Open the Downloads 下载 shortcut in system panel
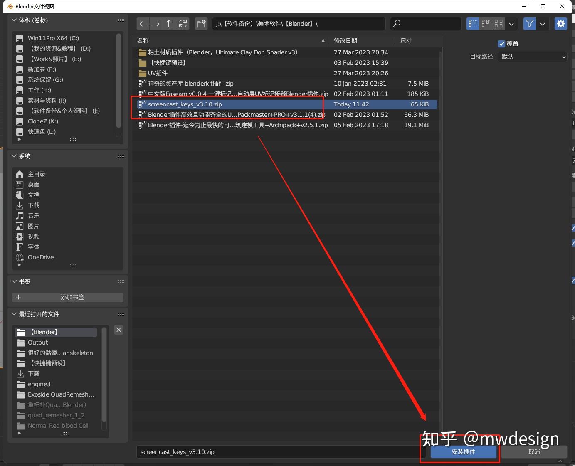Screen dimensions: 575x466 (34, 205)
